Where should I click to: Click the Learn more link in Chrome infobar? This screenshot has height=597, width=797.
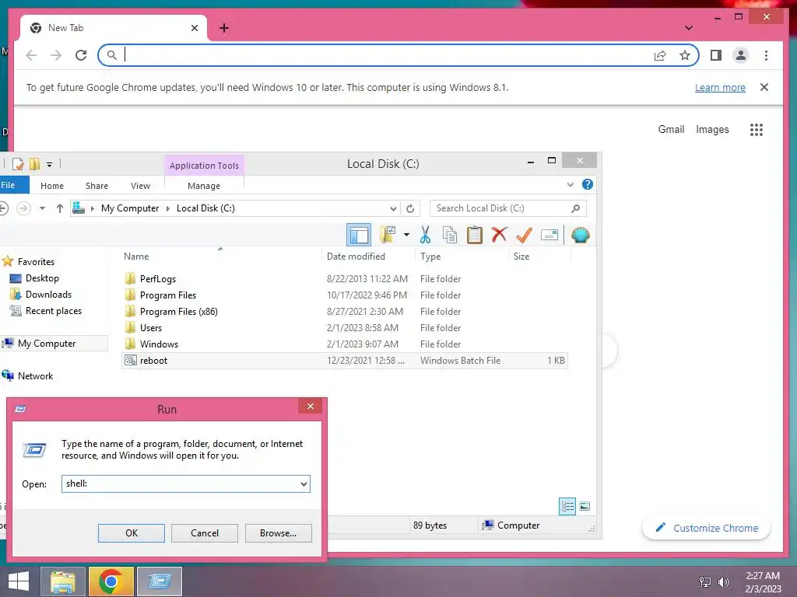(720, 87)
